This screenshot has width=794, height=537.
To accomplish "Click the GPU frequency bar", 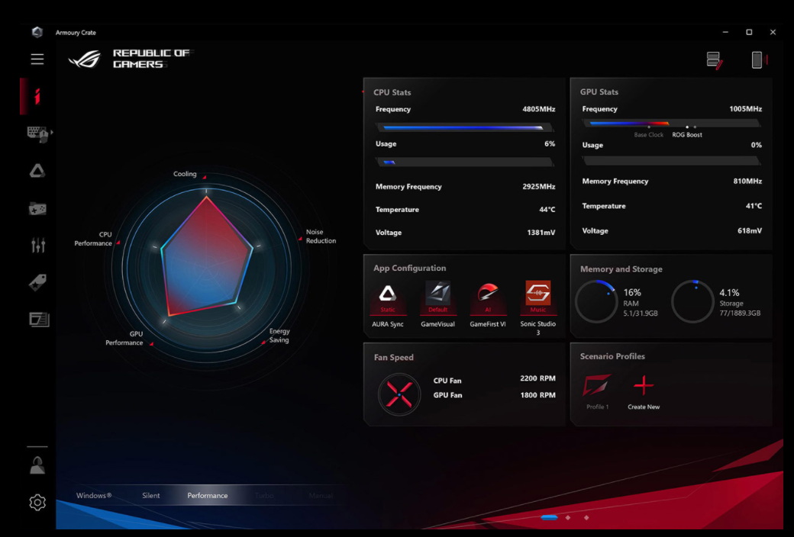I will 671,123.
